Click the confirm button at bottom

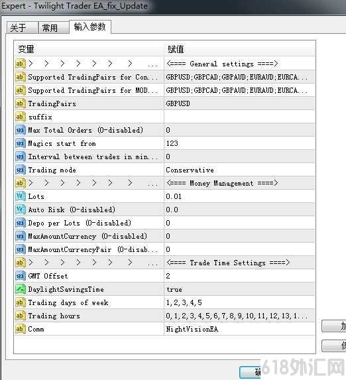(250, 372)
